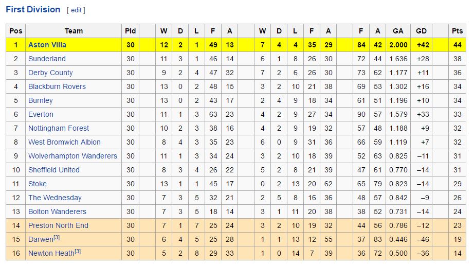
Task: Click the Burnley team link
Action: pos(41,100)
